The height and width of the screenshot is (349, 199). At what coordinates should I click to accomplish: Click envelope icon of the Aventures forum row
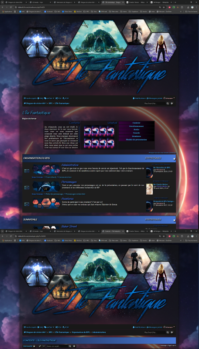click(x=27, y=204)
